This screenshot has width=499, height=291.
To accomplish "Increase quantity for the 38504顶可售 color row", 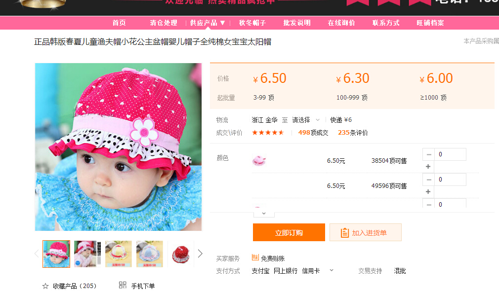I will pyautogui.click(x=428, y=167).
